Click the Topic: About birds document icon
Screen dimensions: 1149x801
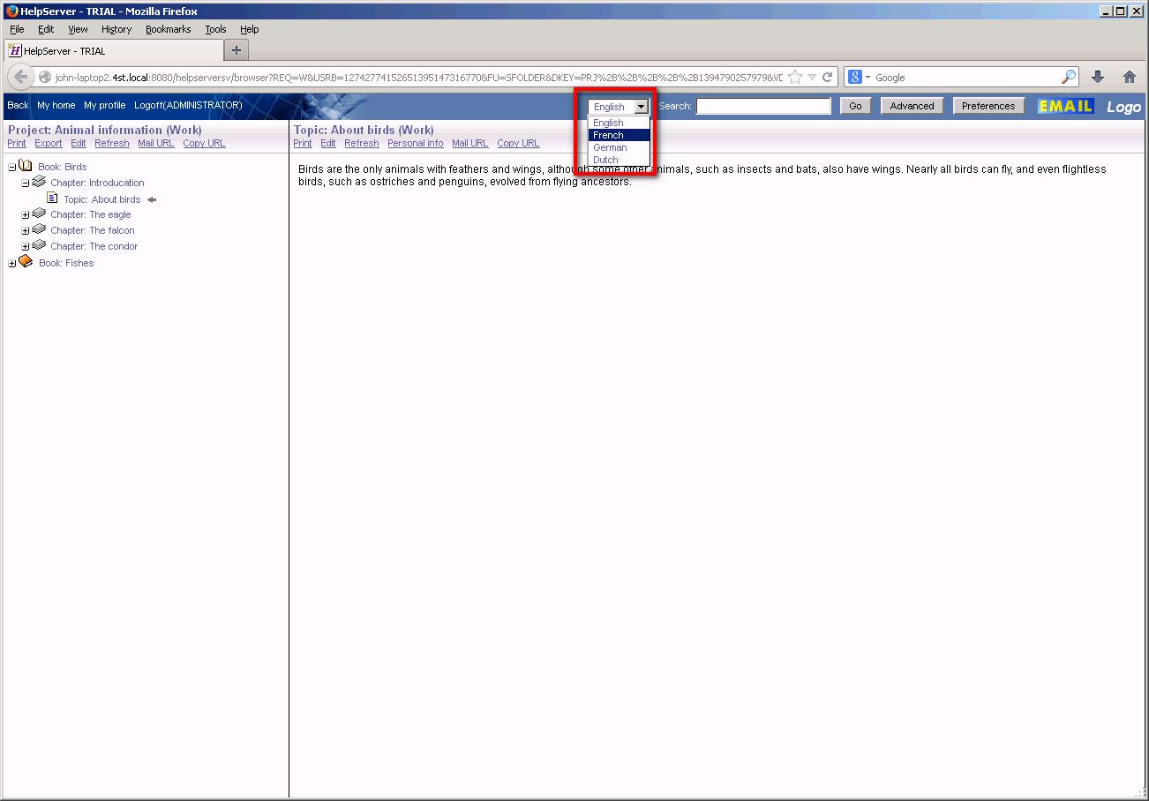(53, 198)
